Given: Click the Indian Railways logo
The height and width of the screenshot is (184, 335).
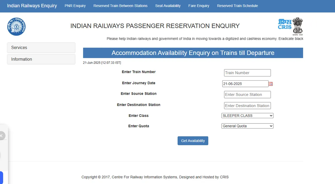Looking at the screenshot, I should [x=16, y=26].
